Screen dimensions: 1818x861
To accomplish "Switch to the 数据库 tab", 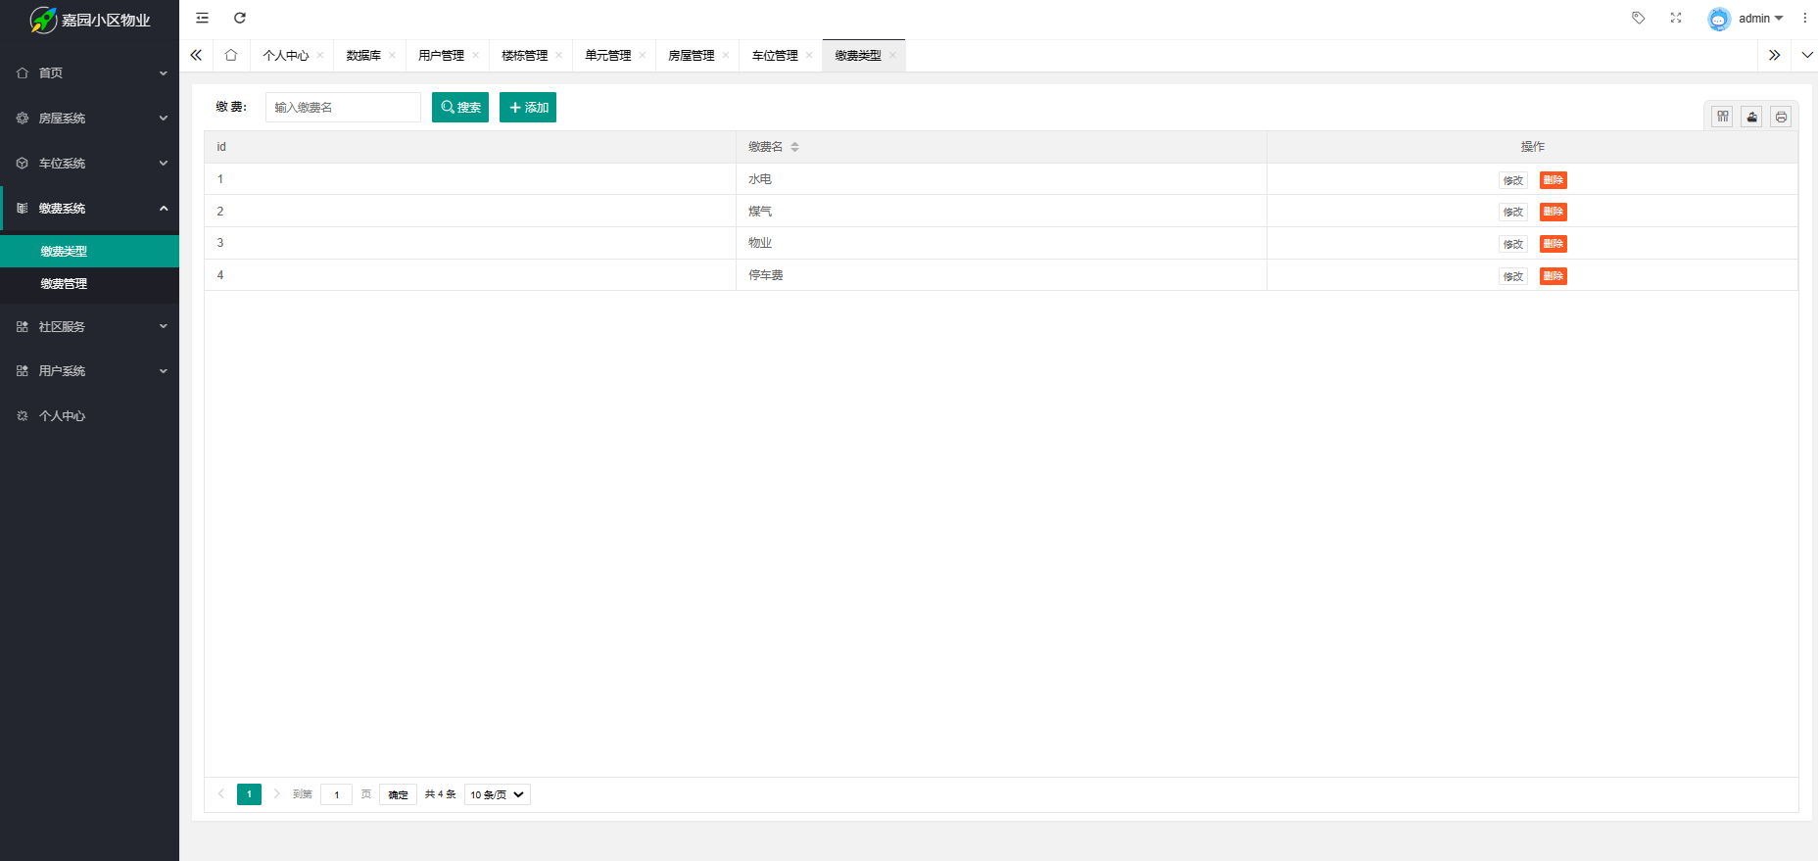I will tap(363, 56).
